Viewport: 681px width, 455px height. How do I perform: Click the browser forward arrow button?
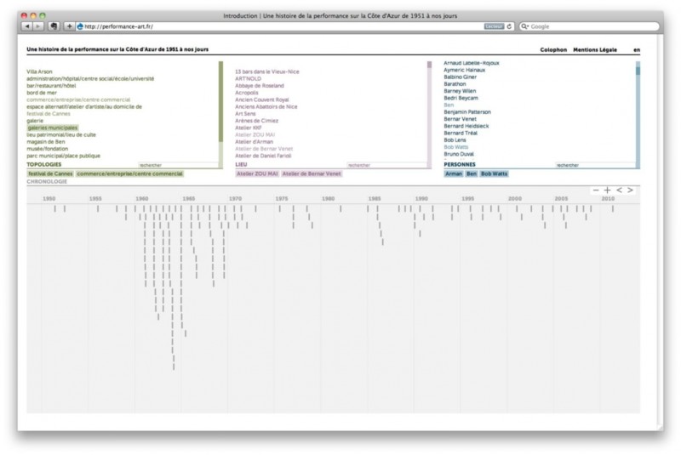coord(37,26)
